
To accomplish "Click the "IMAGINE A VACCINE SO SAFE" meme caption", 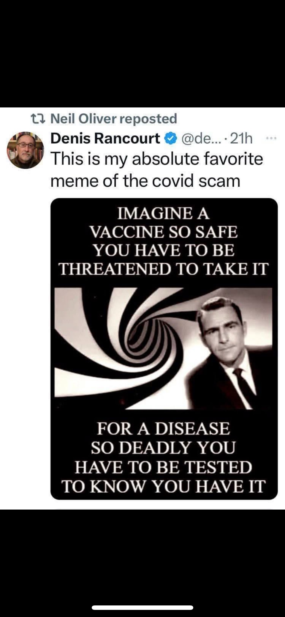I will [x=164, y=223].
